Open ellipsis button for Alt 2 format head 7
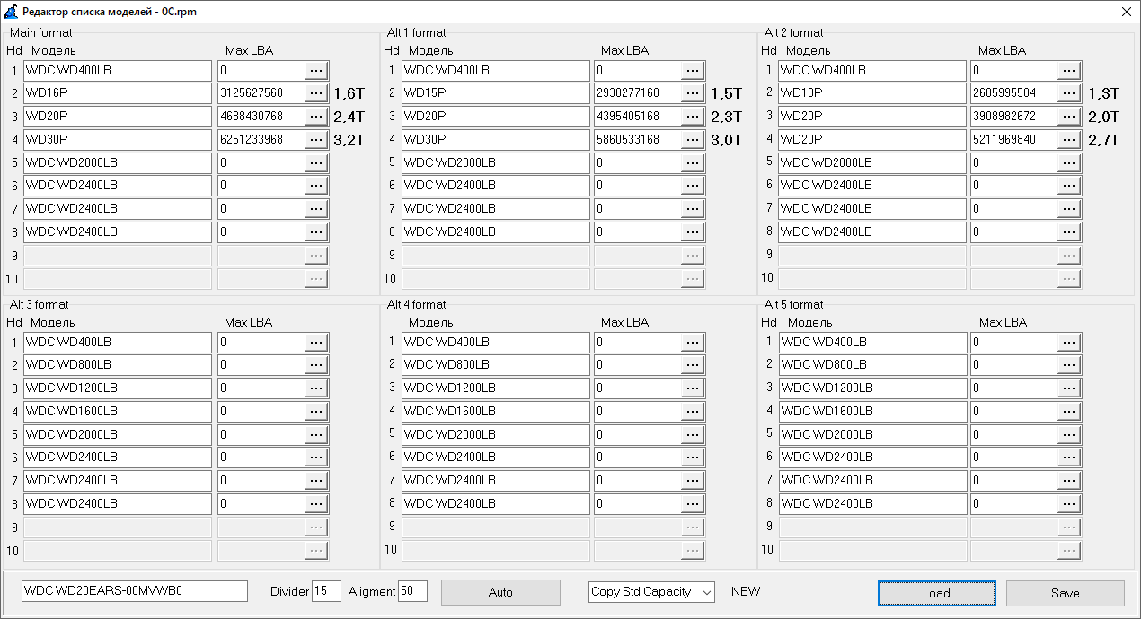Screen dimensions: 1141x619 click(1069, 209)
